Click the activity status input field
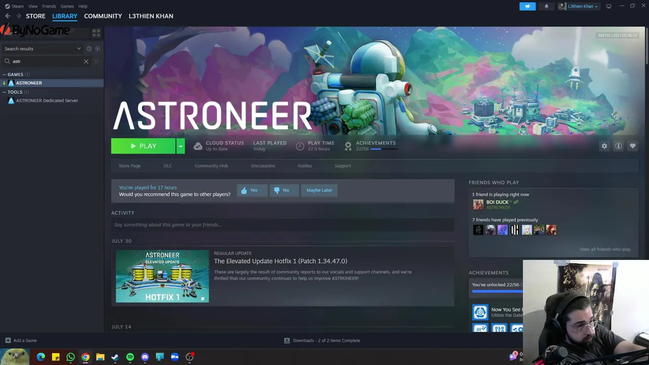 [x=283, y=225]
